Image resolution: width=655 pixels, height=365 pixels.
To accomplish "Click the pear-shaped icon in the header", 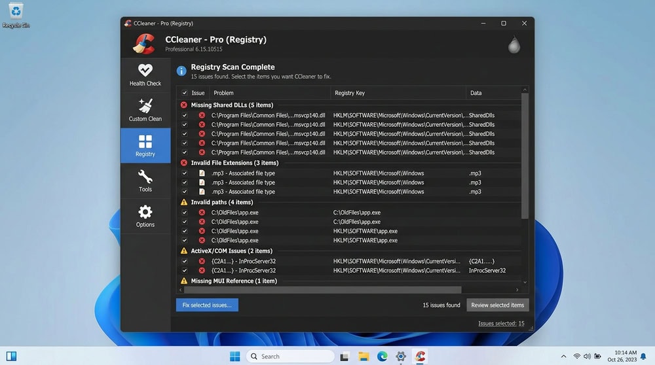I will 514,44.
